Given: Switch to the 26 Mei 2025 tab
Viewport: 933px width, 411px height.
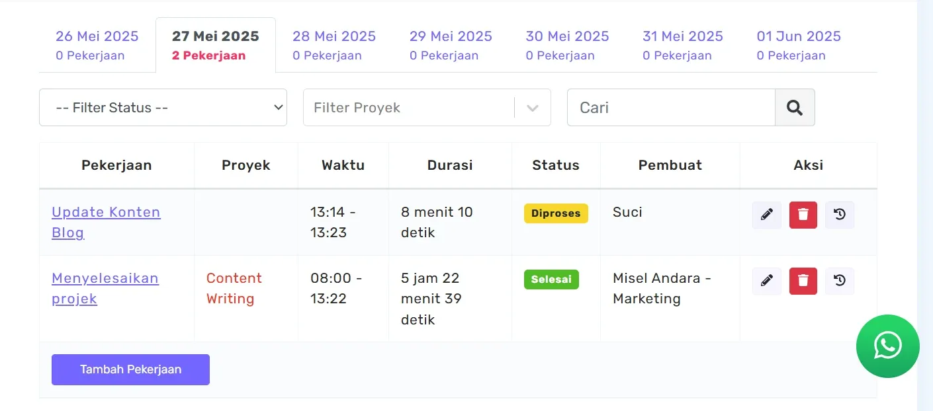Looking at the screenshot, I should coord(97,45).
